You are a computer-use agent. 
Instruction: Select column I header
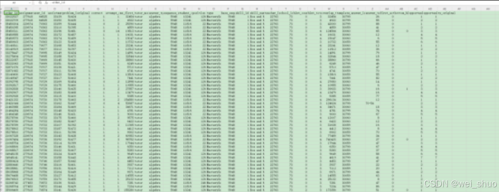tap(127, 8)
